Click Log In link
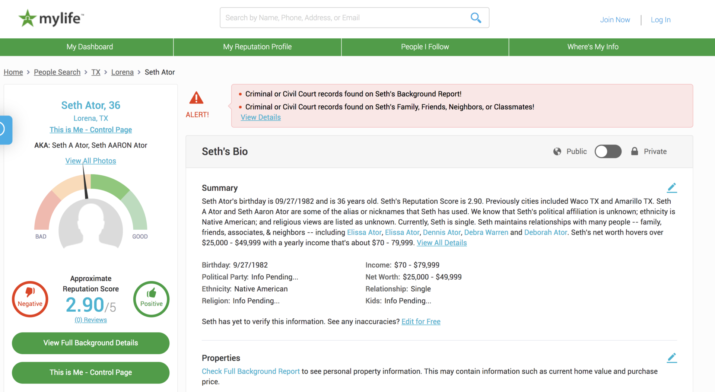Image resolution: width=715 pixels, height=392 pixels. (x=661, y=20)
